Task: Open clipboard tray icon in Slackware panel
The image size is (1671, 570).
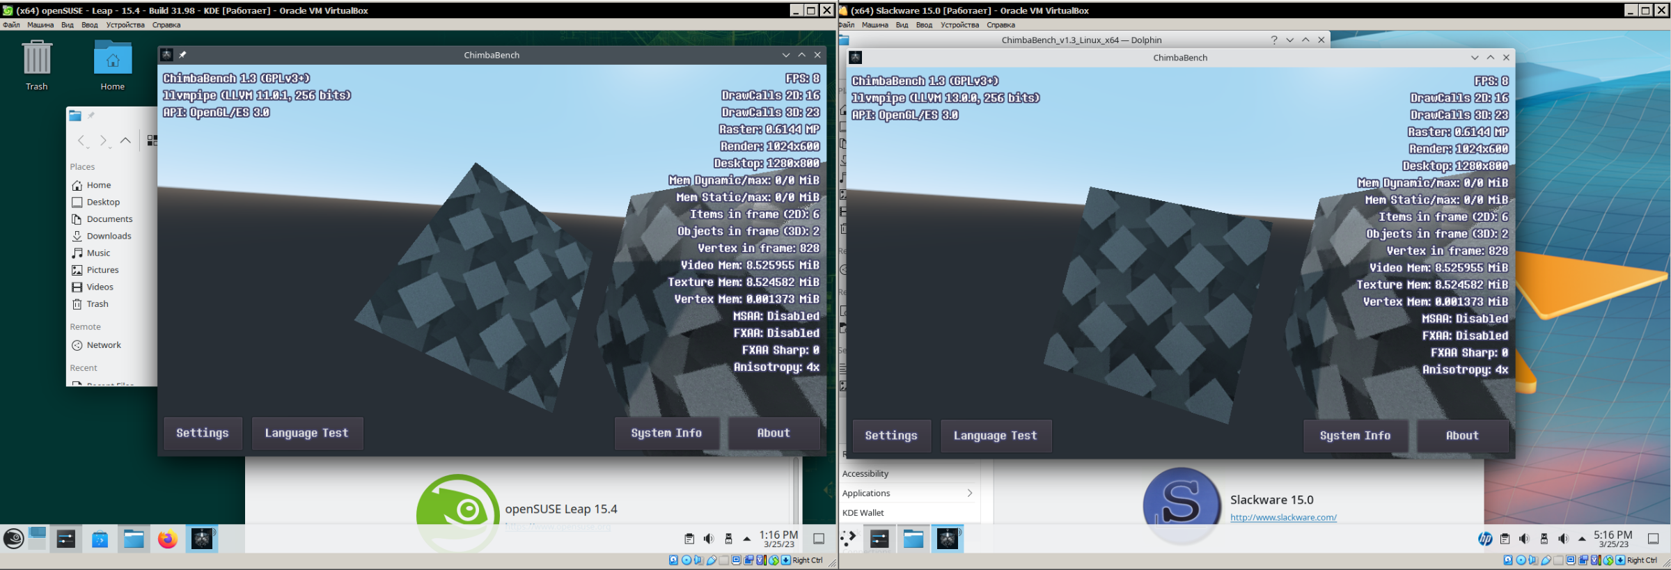Action: 1505,539
